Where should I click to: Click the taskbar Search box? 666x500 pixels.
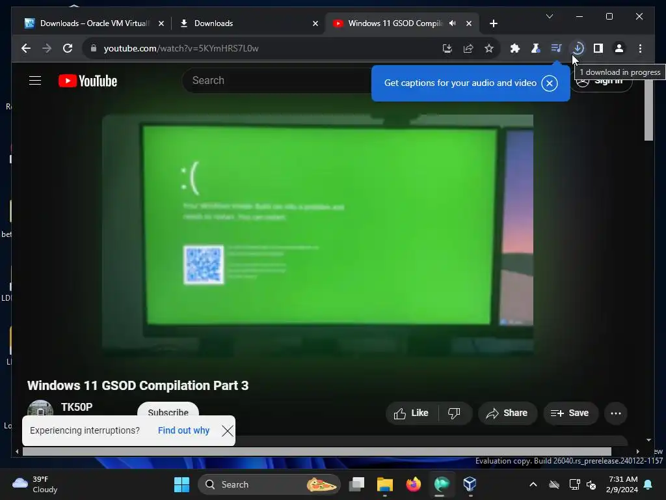(269, 484)
